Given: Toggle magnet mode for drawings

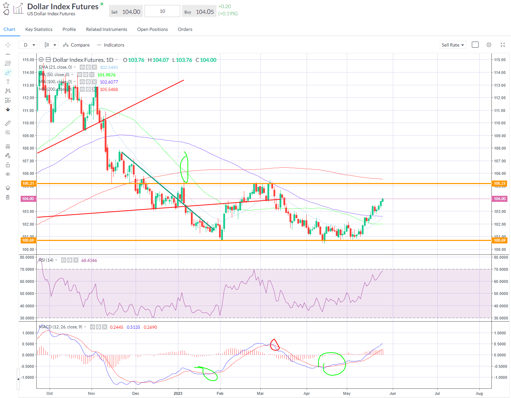Looking at the screenshot, I should [8, 146].
